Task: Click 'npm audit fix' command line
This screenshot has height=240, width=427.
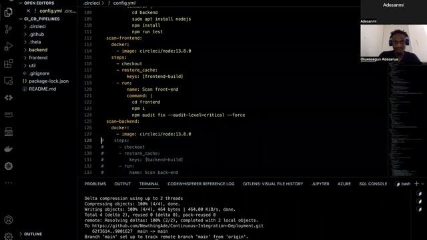Action: [x=188, y=115]
